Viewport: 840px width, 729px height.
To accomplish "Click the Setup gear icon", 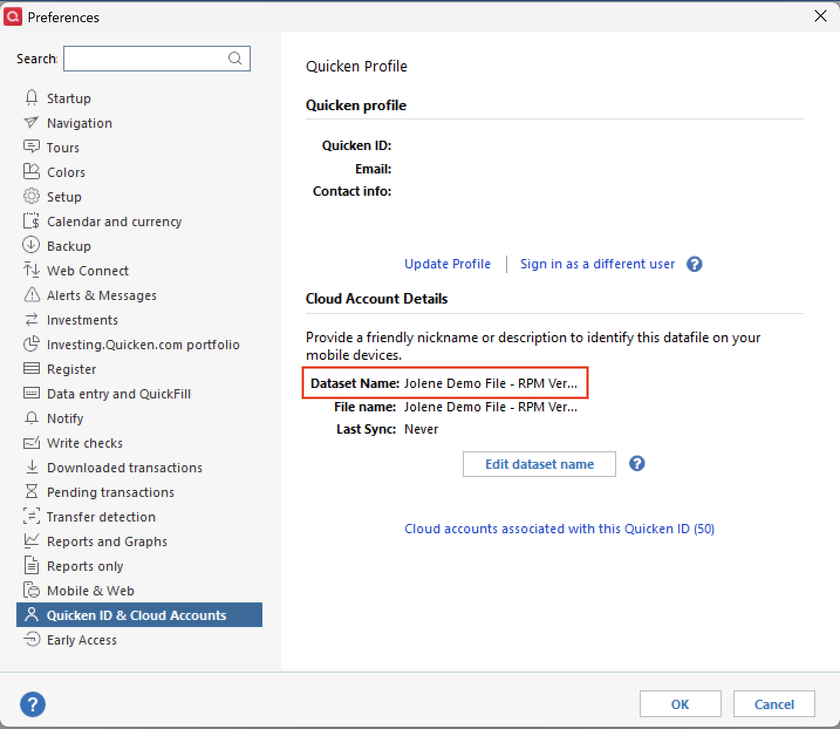I will [x=32, y=196].
